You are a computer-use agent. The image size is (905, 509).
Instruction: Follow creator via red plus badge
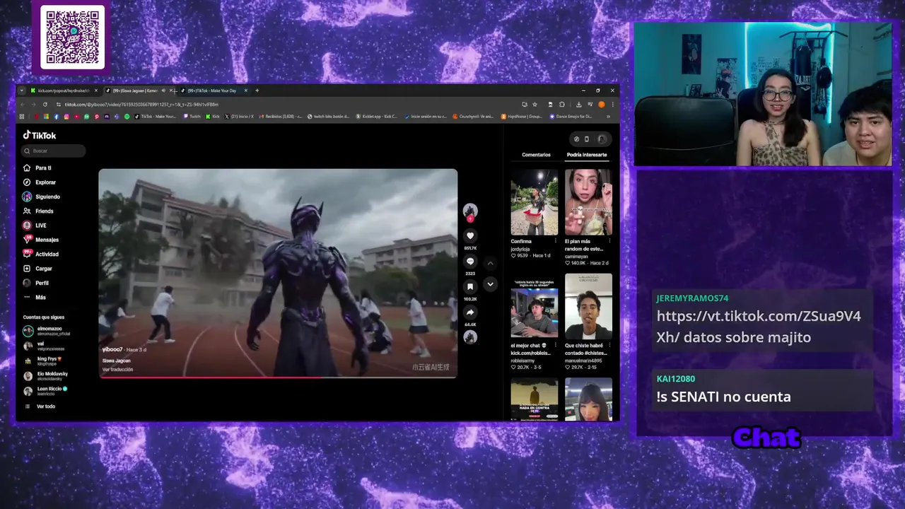point(470,219)
